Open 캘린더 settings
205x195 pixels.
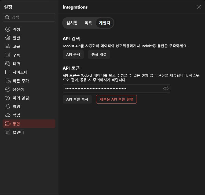point(29,132)
